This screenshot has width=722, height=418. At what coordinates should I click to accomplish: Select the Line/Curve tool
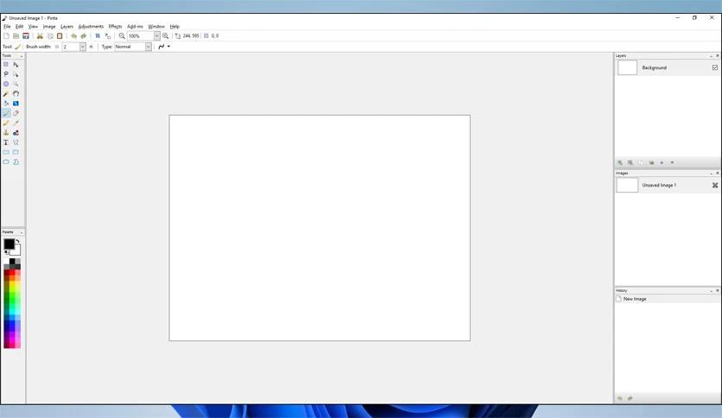tap(16, 142)
